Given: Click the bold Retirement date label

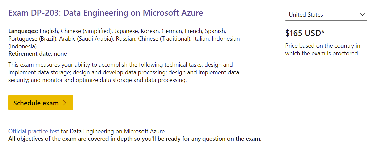Looking at the screenshot, I should 30,53.
